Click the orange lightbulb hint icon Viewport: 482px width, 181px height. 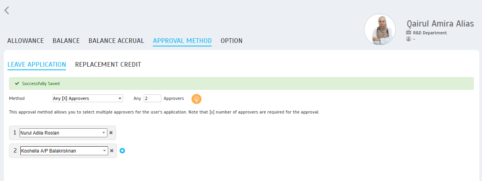[196, 99]
